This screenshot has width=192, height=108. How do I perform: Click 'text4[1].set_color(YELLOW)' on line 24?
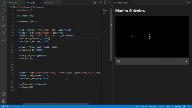(x=34, y=76)
